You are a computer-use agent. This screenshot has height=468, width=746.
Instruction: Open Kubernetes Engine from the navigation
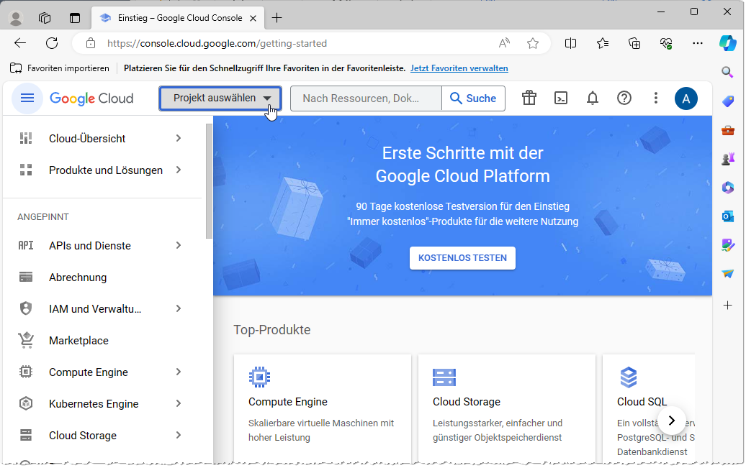coord(94,403)
